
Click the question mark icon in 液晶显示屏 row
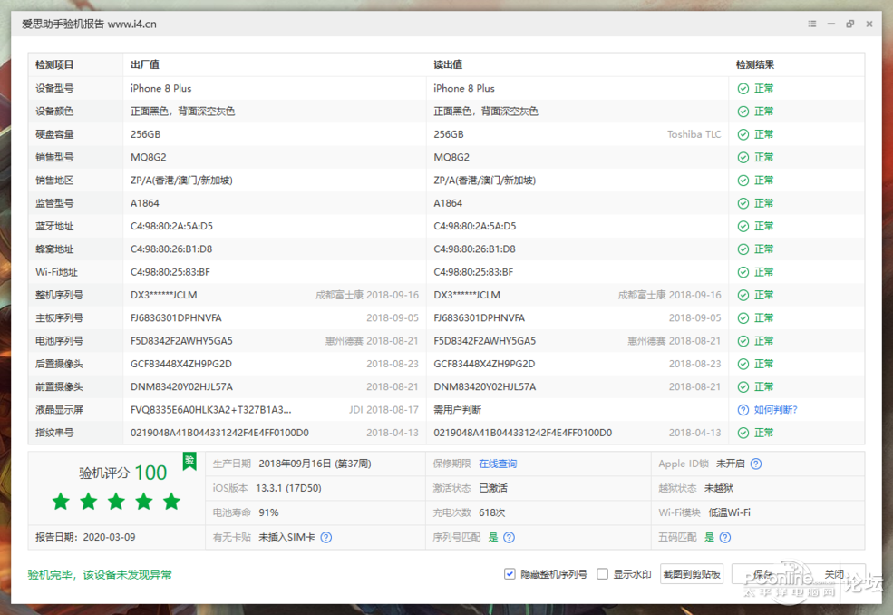(743, 410)
